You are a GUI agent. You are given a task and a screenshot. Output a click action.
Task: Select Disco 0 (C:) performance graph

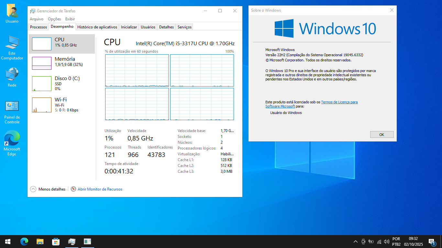(x=62, y=83)
